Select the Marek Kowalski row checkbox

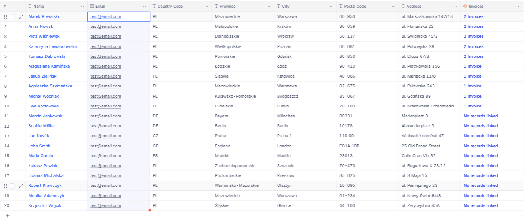(x=12, y=17)
